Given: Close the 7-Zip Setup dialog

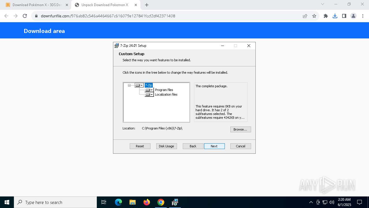Looking at the screenshot, I should click(249, 46).
